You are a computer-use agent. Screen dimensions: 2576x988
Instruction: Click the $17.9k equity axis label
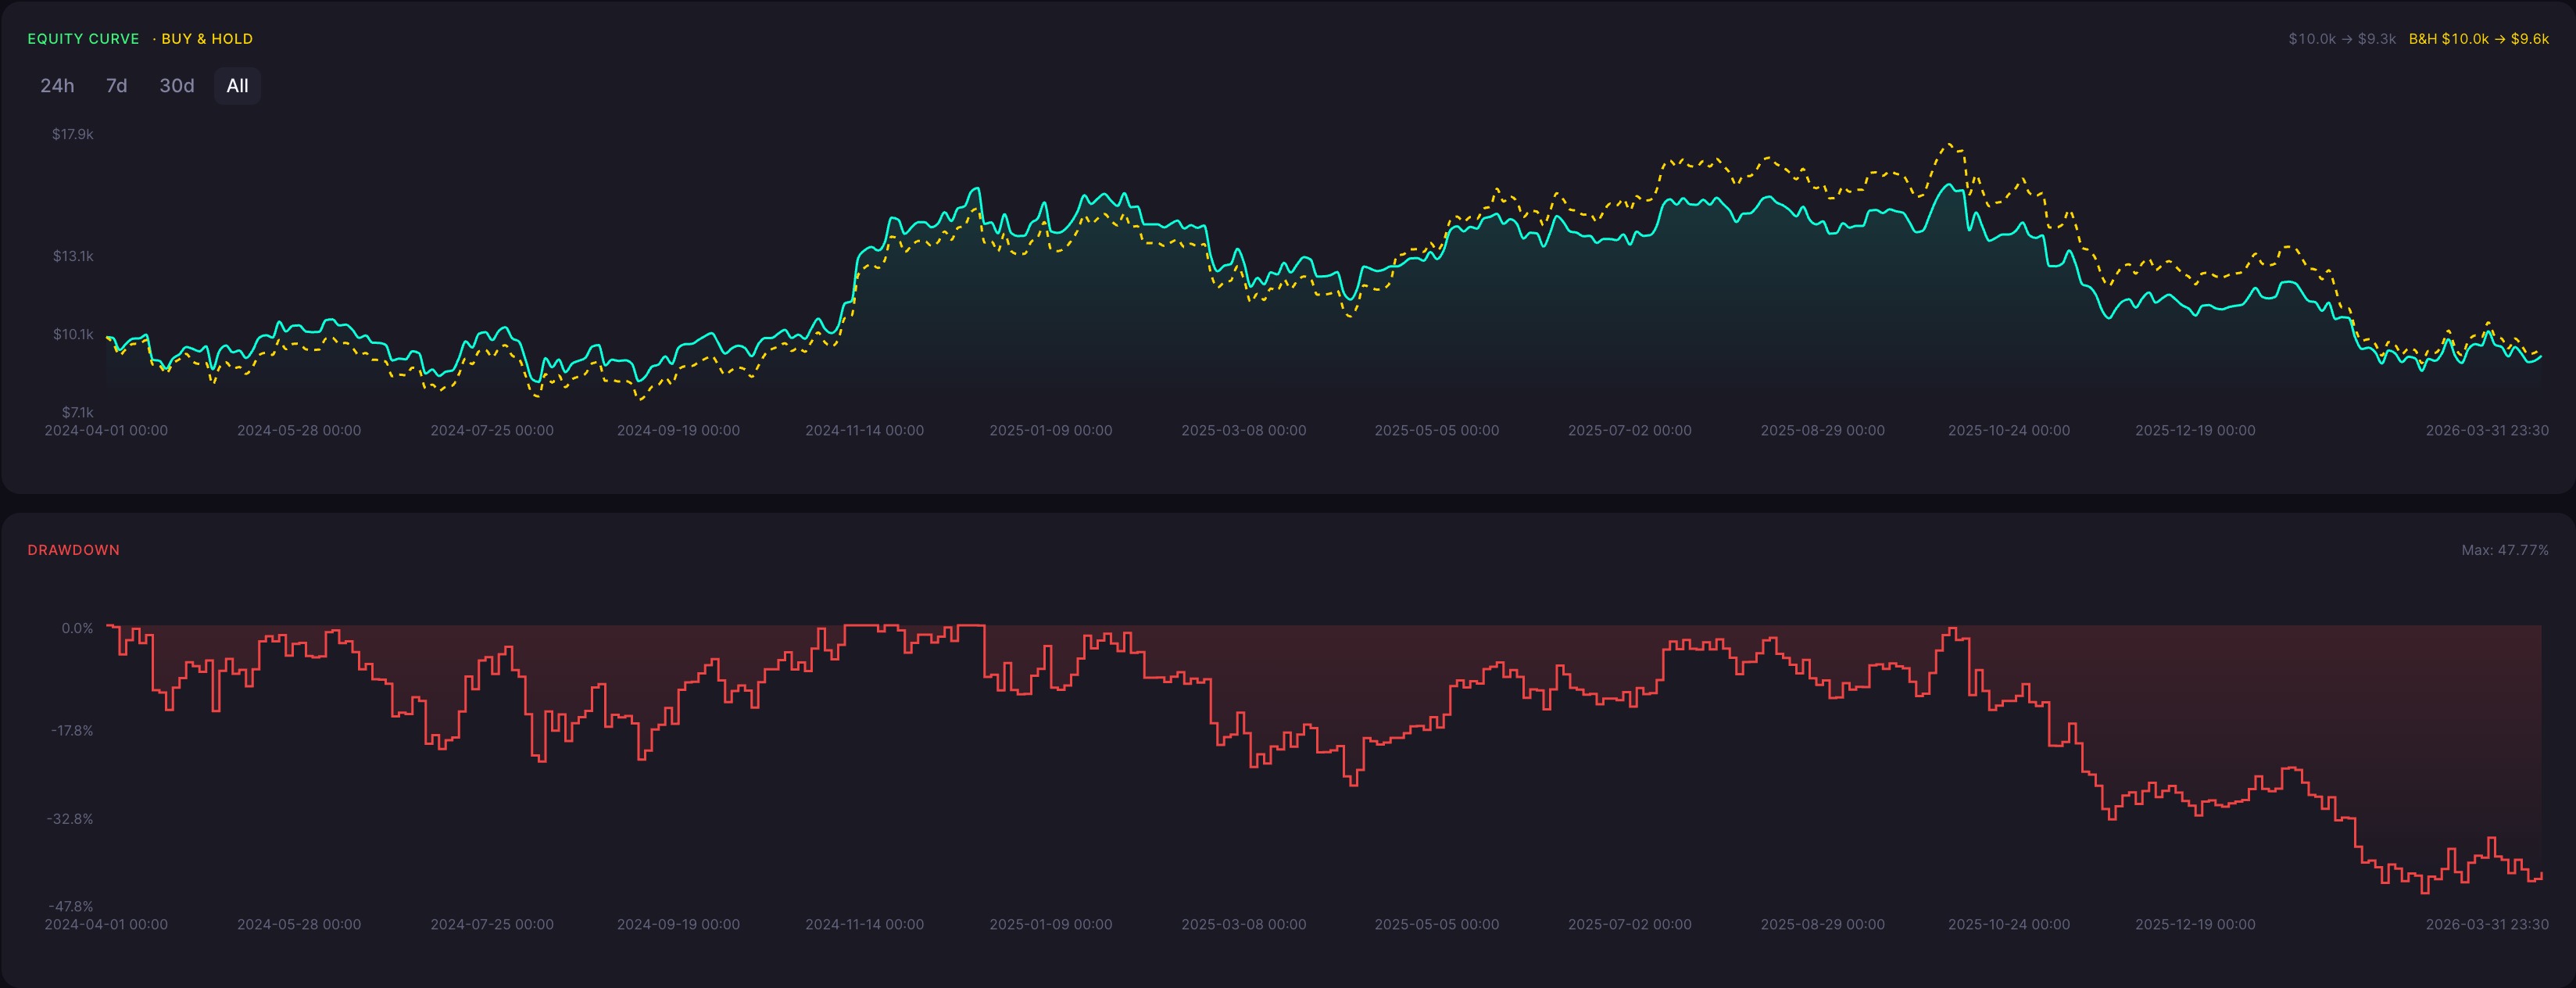point(73,134)
